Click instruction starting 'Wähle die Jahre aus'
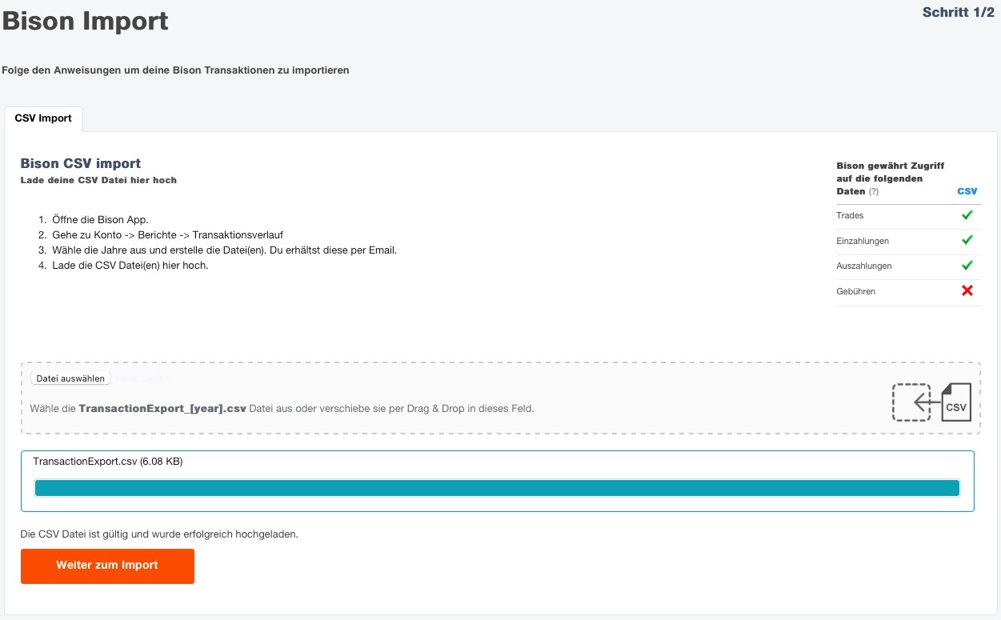Viewport: 1001px width, 620px height. (225, 250)
